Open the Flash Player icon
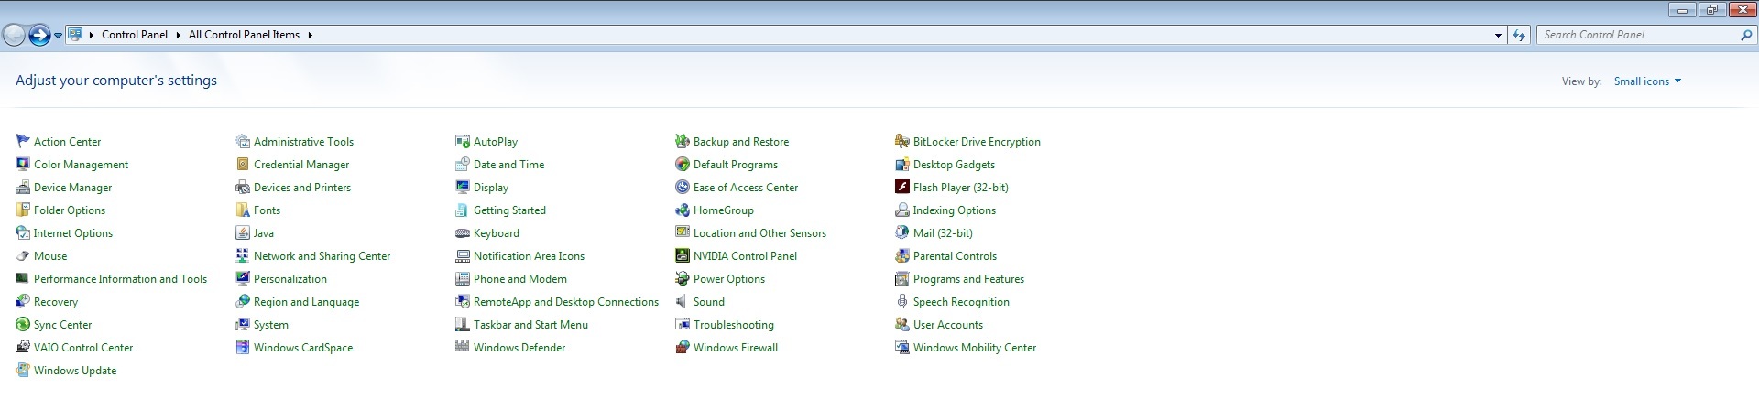Viewport: 1759px width, 410px height. [x=902, y=188]
